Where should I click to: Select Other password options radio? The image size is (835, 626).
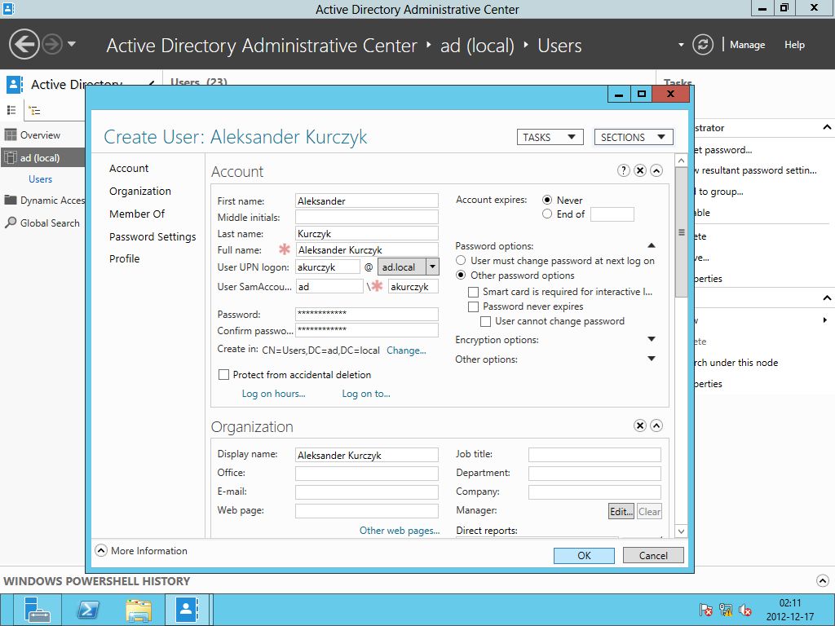coord(461,276)
